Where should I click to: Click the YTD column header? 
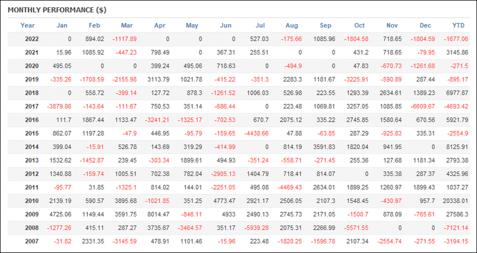[458, 25]
